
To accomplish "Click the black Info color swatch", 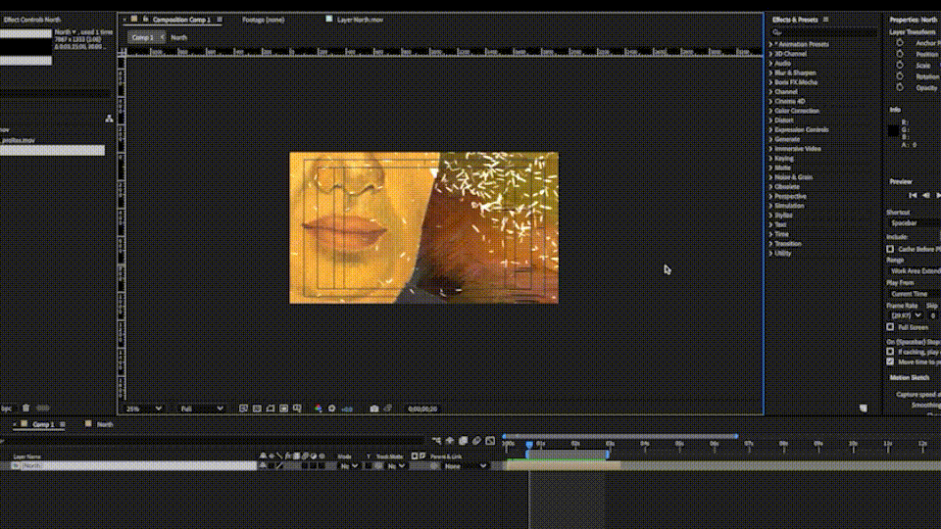I will [x=893, y=130].
